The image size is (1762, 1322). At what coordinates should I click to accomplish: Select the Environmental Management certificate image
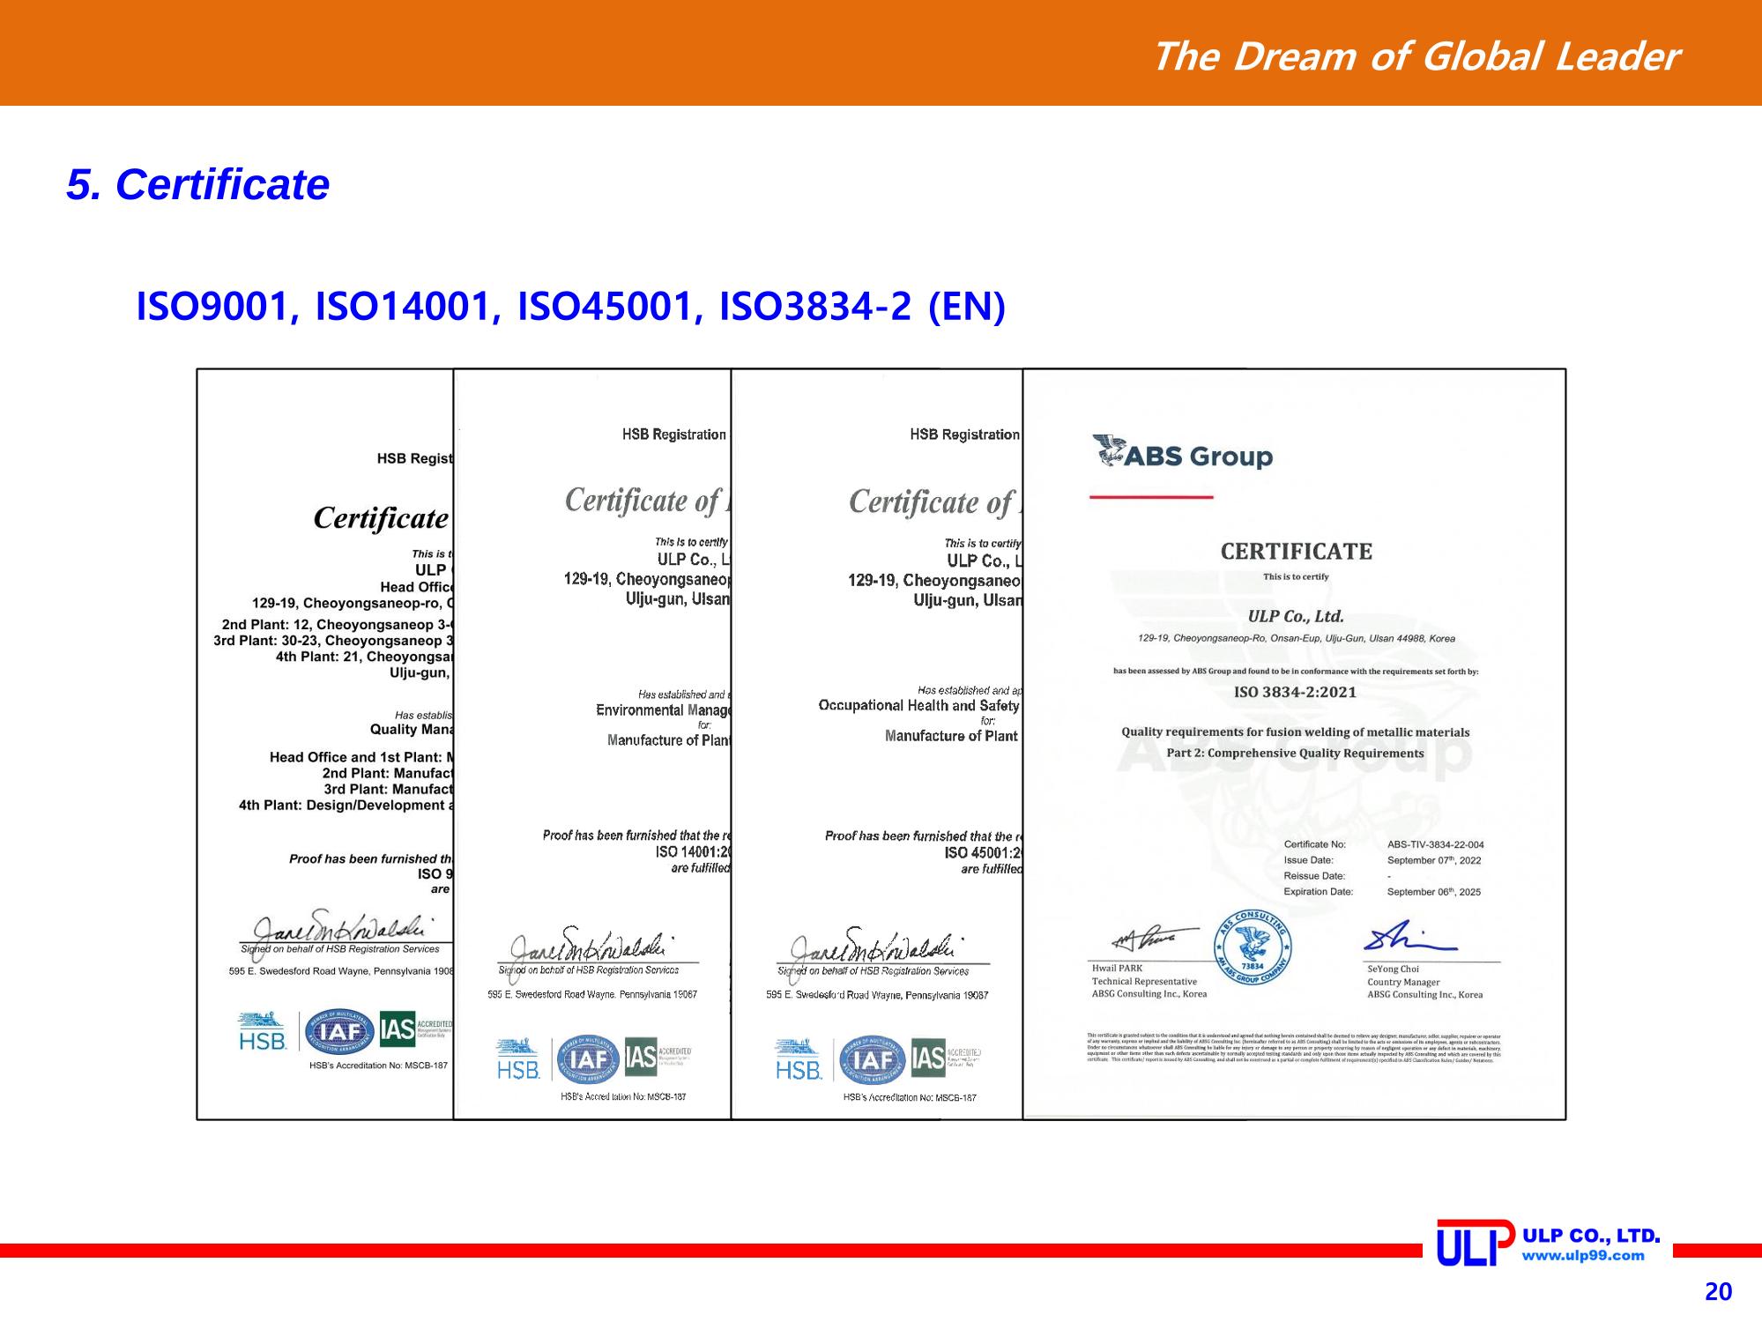tap(592, 745)
